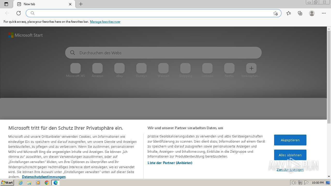
Task: Add a shortcut with the plus tile
Action: point(251,68)
